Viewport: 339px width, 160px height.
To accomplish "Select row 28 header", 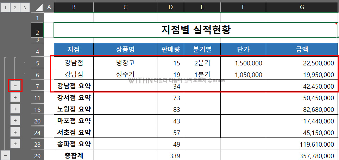I will tap(37, 144).
